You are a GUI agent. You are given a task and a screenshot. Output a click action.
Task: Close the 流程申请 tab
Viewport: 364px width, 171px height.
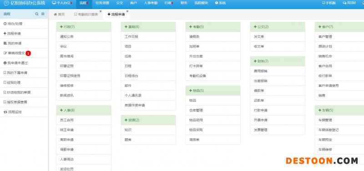127,11
